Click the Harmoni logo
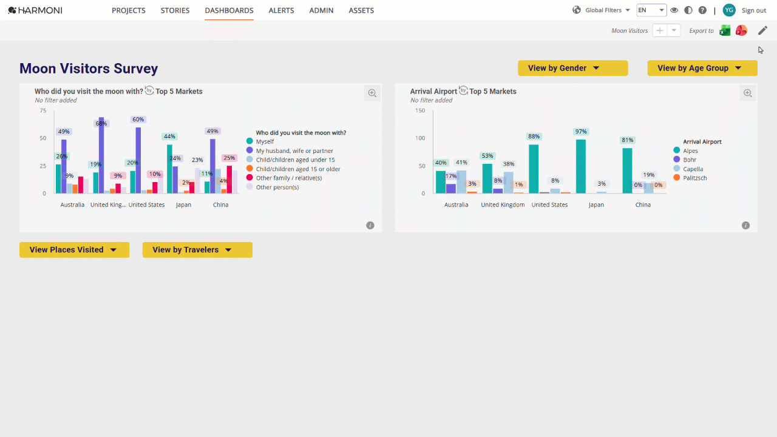This screenshot has width=777, height=437. (x=35, y=10)
